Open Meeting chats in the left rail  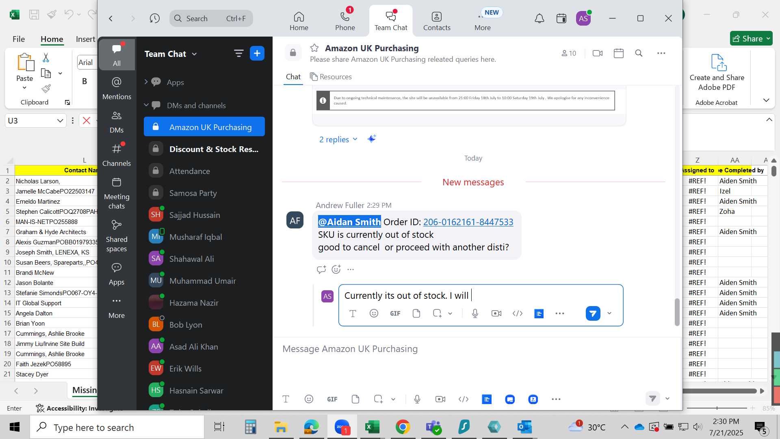coord(117,193)
